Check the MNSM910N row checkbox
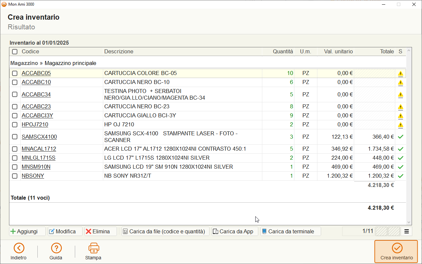Screen dimensions: 422x264 (x=15, y=167)
